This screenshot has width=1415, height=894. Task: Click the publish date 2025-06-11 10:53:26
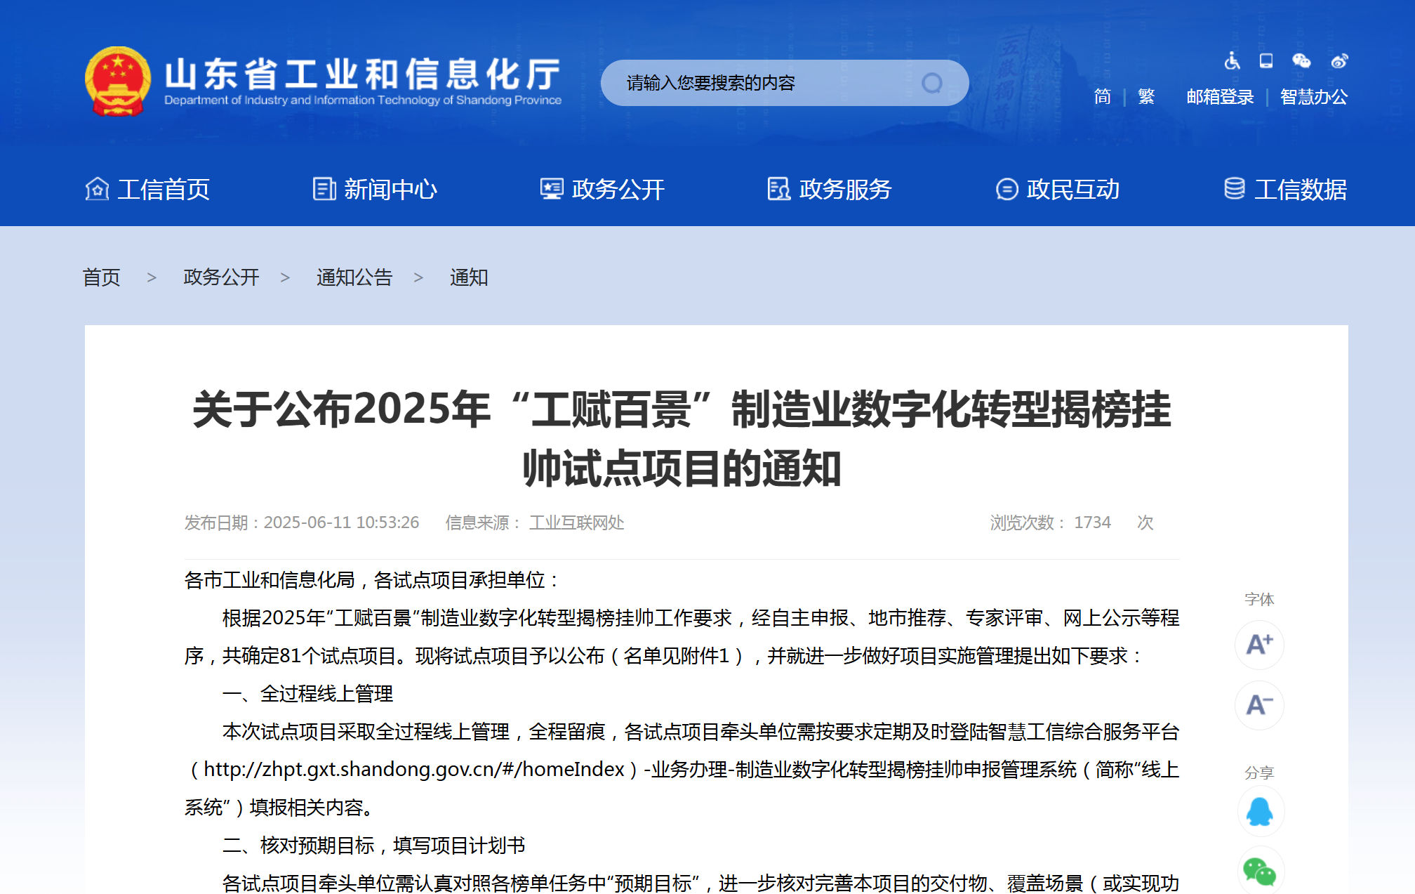coord(341,522)
